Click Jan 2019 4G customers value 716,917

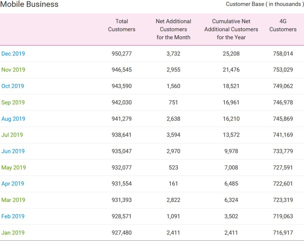pyautogui.click(x=283, y=233)
